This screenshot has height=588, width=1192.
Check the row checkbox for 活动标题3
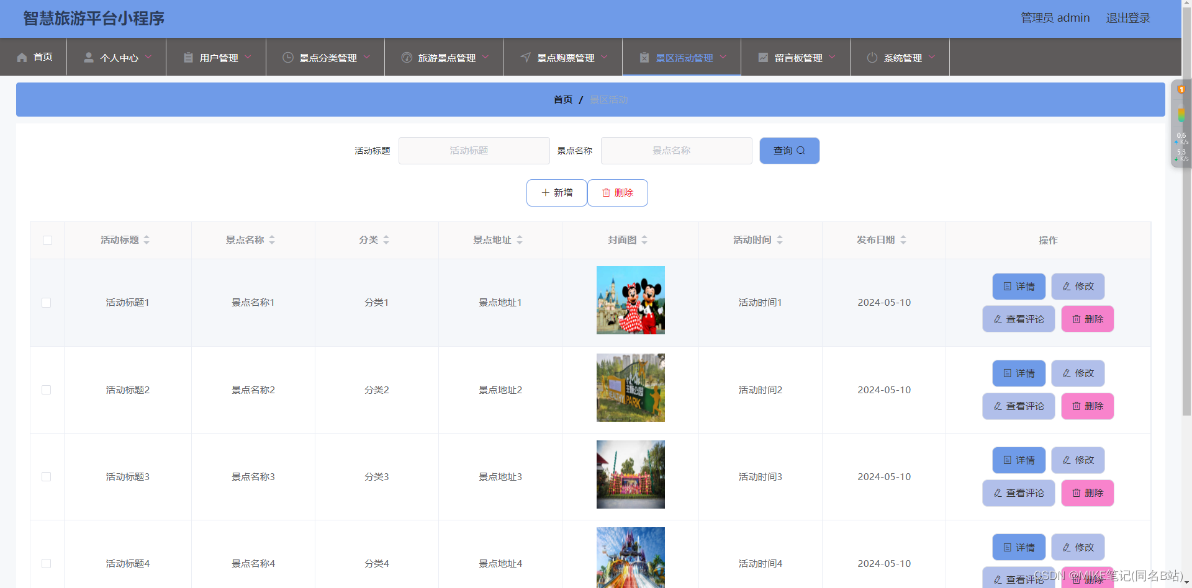click(x=47, y=476)
